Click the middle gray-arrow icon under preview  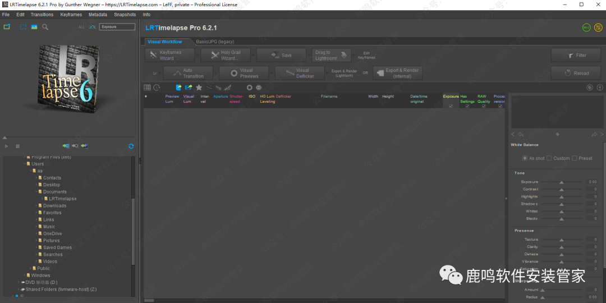(x=75, y=146)
